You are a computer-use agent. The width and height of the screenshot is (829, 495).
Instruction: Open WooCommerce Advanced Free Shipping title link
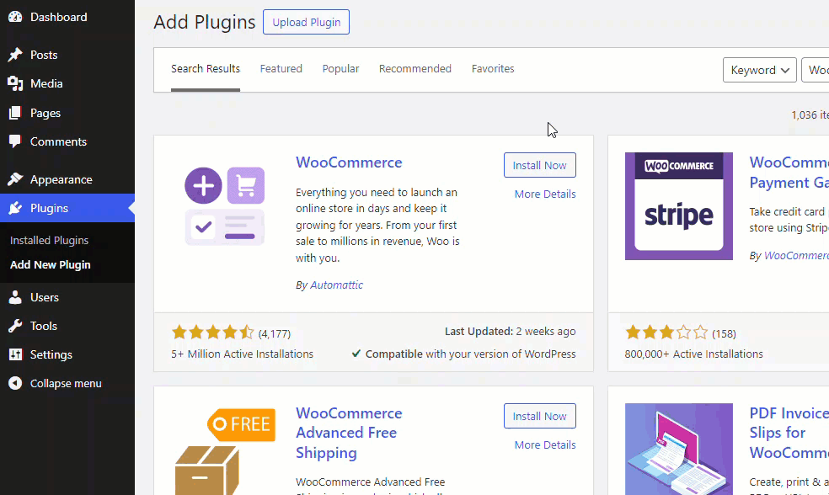pyautogui.click(x=349, y=433)
